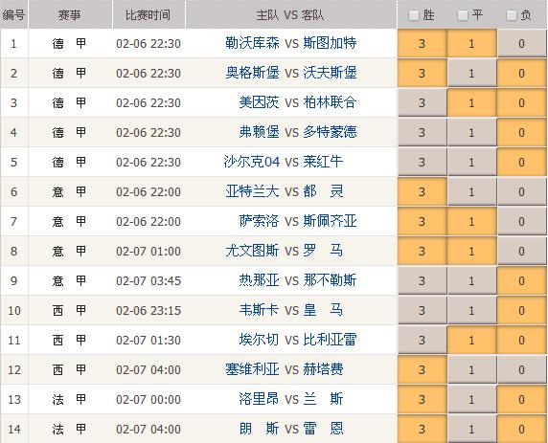This screenshot has height=443, width=548.
Task: Toggle win 3 for match 6 亚特兰大
Action: point(422,191)
